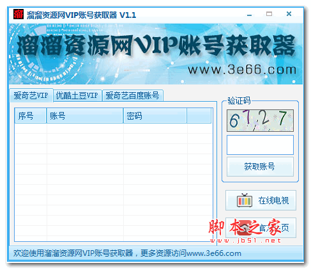Close the VIP账号获取器 window
Screen dimensions: 311x270
[289, 14]
